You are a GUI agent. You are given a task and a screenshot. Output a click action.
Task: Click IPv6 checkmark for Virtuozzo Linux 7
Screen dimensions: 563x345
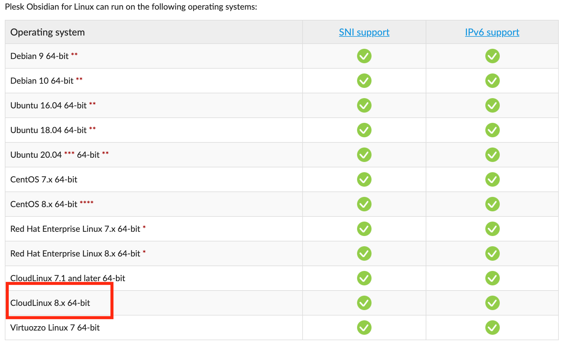pos(492,328)
